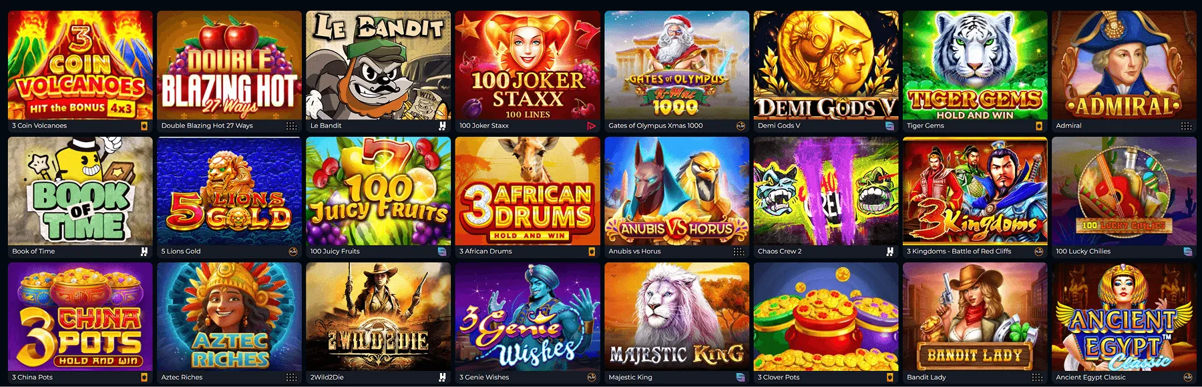Viewport: 1202px width, 387px height.
Task: Click dotted provider icon beside Anubis vs Horus
Action: pos(739,252)
